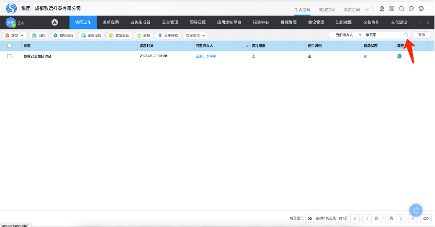This screenshot has height=227, width=435.
Task: Click the date cell 2023-03-22 15:58
Action: pos(153,56)
